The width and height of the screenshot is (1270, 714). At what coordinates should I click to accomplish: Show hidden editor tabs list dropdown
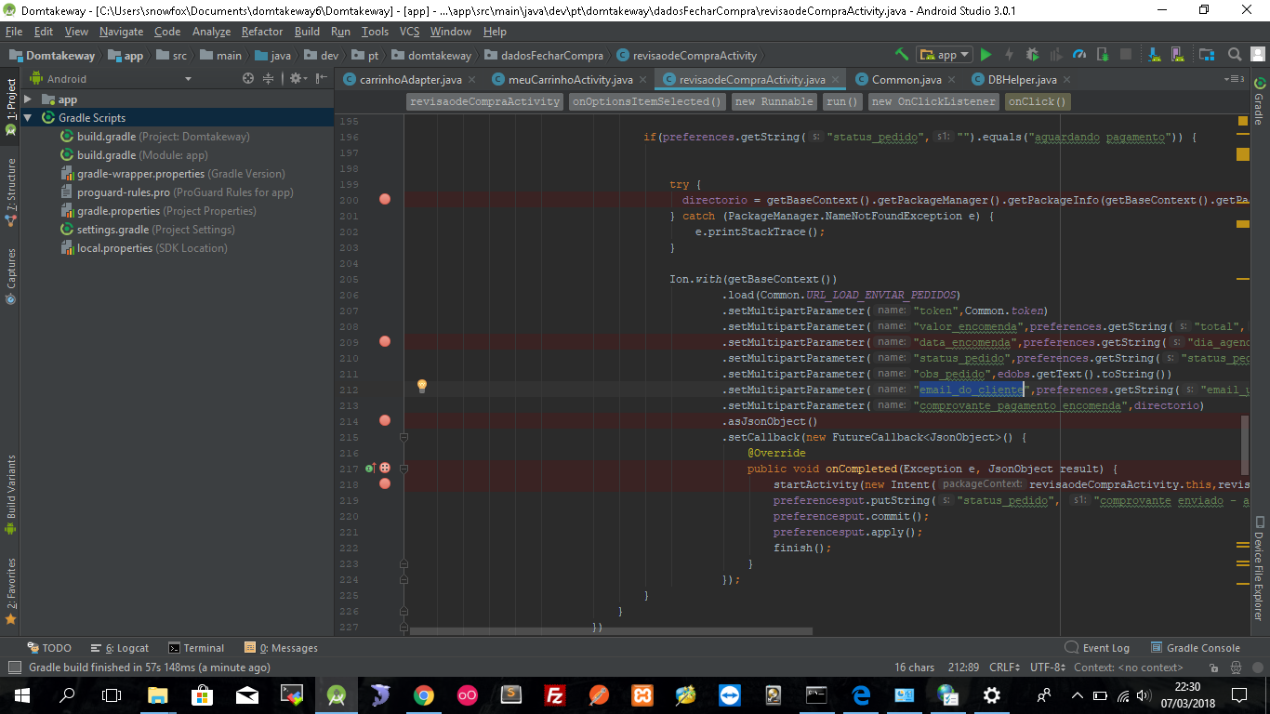tap(1235, 79)
